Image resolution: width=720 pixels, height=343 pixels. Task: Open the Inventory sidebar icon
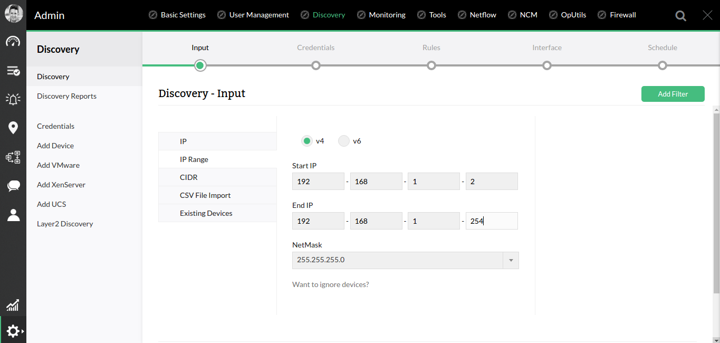(13, 71)
